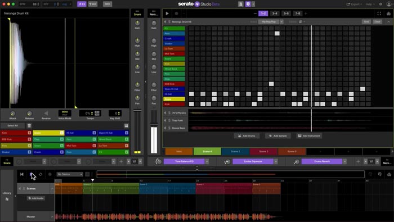The height and width of the screenshot is (222, 394).
Task: Add effect slot on Snare FX row
Action: click(121, 161)
